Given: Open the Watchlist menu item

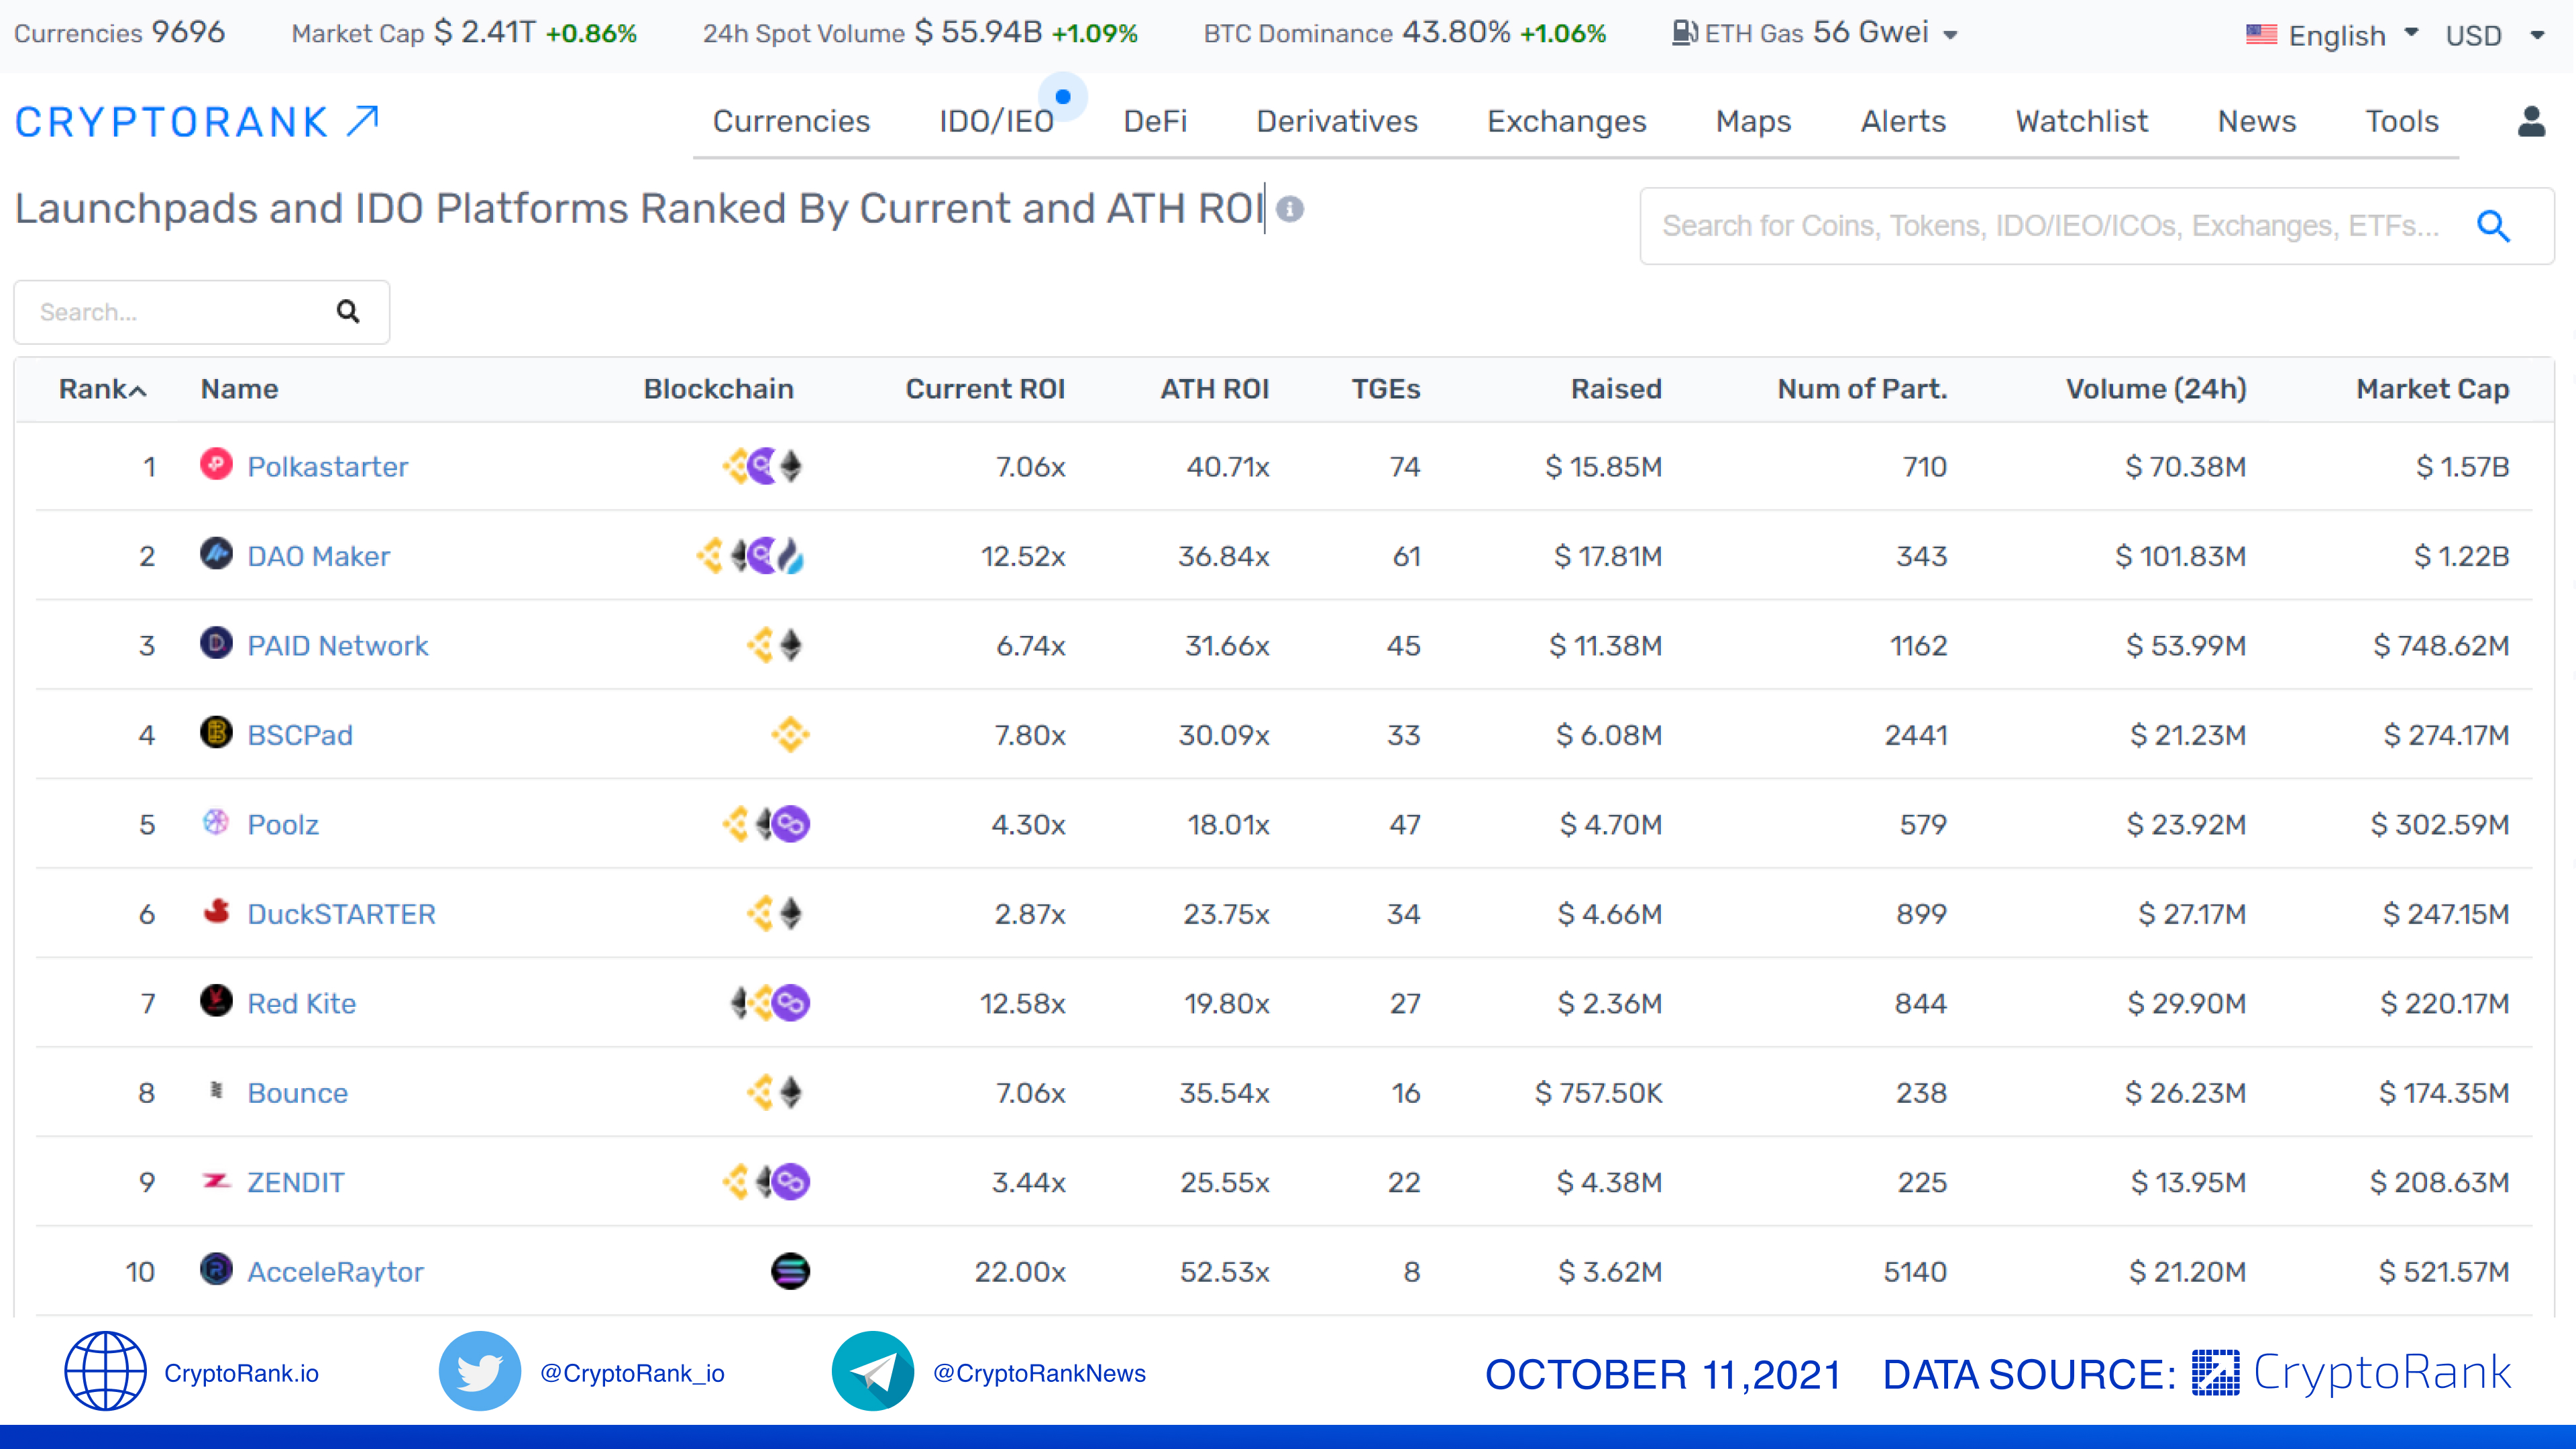Looking at the screenshot, I should coord(2081,121).
